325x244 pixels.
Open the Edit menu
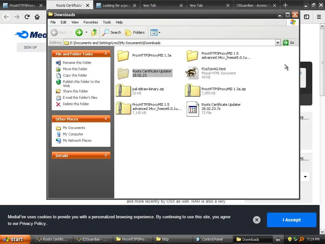tap(63, 22)
